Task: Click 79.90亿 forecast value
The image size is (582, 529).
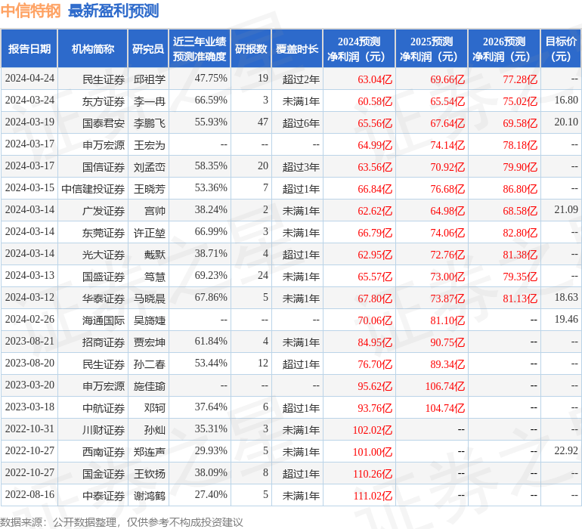Action: pos(520,167)
